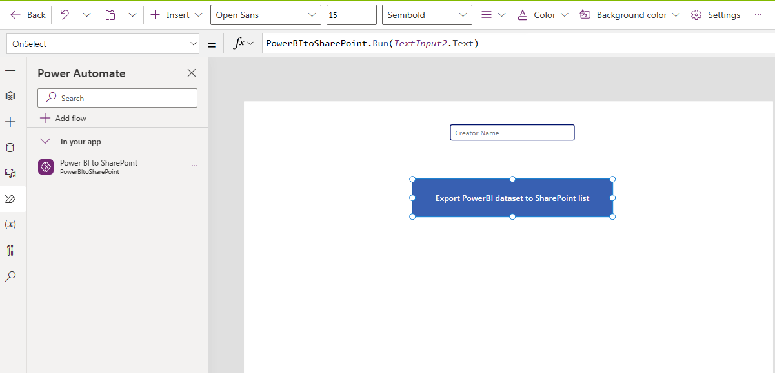Image resolution: width=775 pixels, height=373 pixels.
Task: Click the fx formula button
Action: point(243,43)
